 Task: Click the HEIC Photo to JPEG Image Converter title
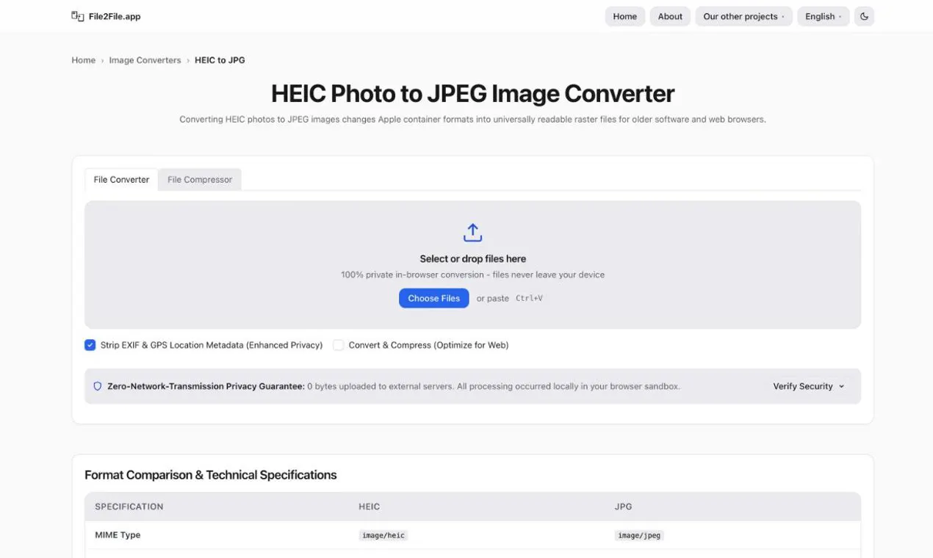tap(472, 93)
